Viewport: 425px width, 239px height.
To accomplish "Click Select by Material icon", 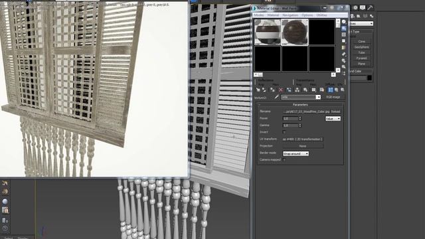I will click(x=344, y=66).
